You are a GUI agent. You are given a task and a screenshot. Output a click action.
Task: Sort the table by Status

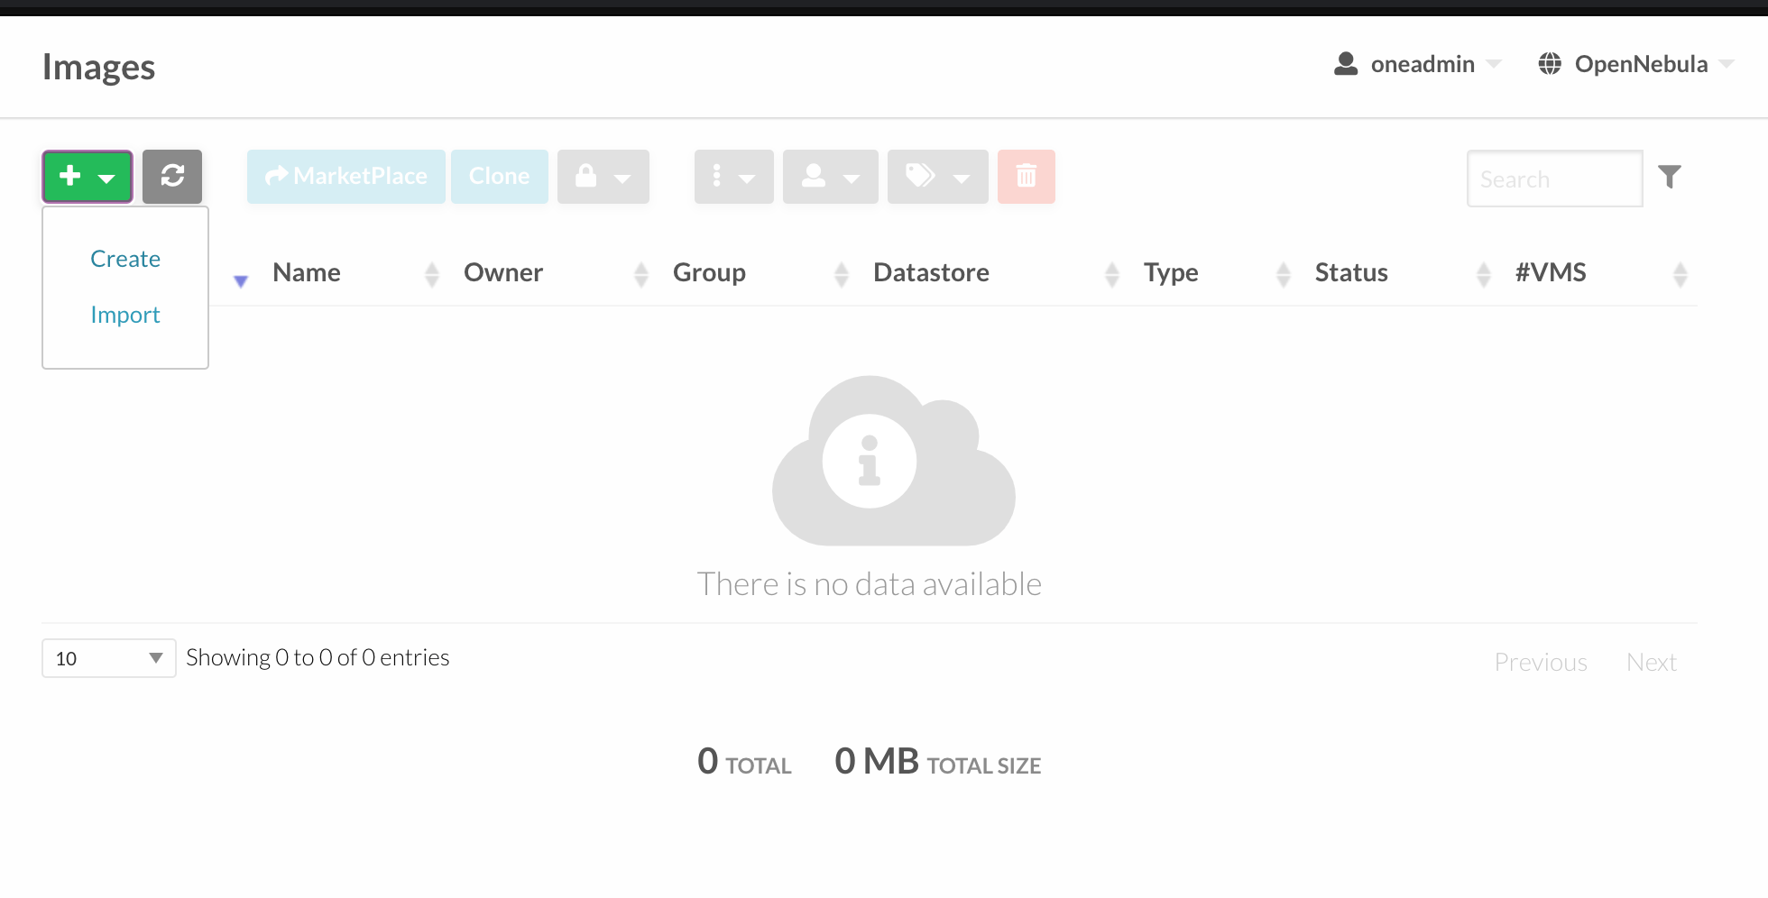coord(1350,272)
